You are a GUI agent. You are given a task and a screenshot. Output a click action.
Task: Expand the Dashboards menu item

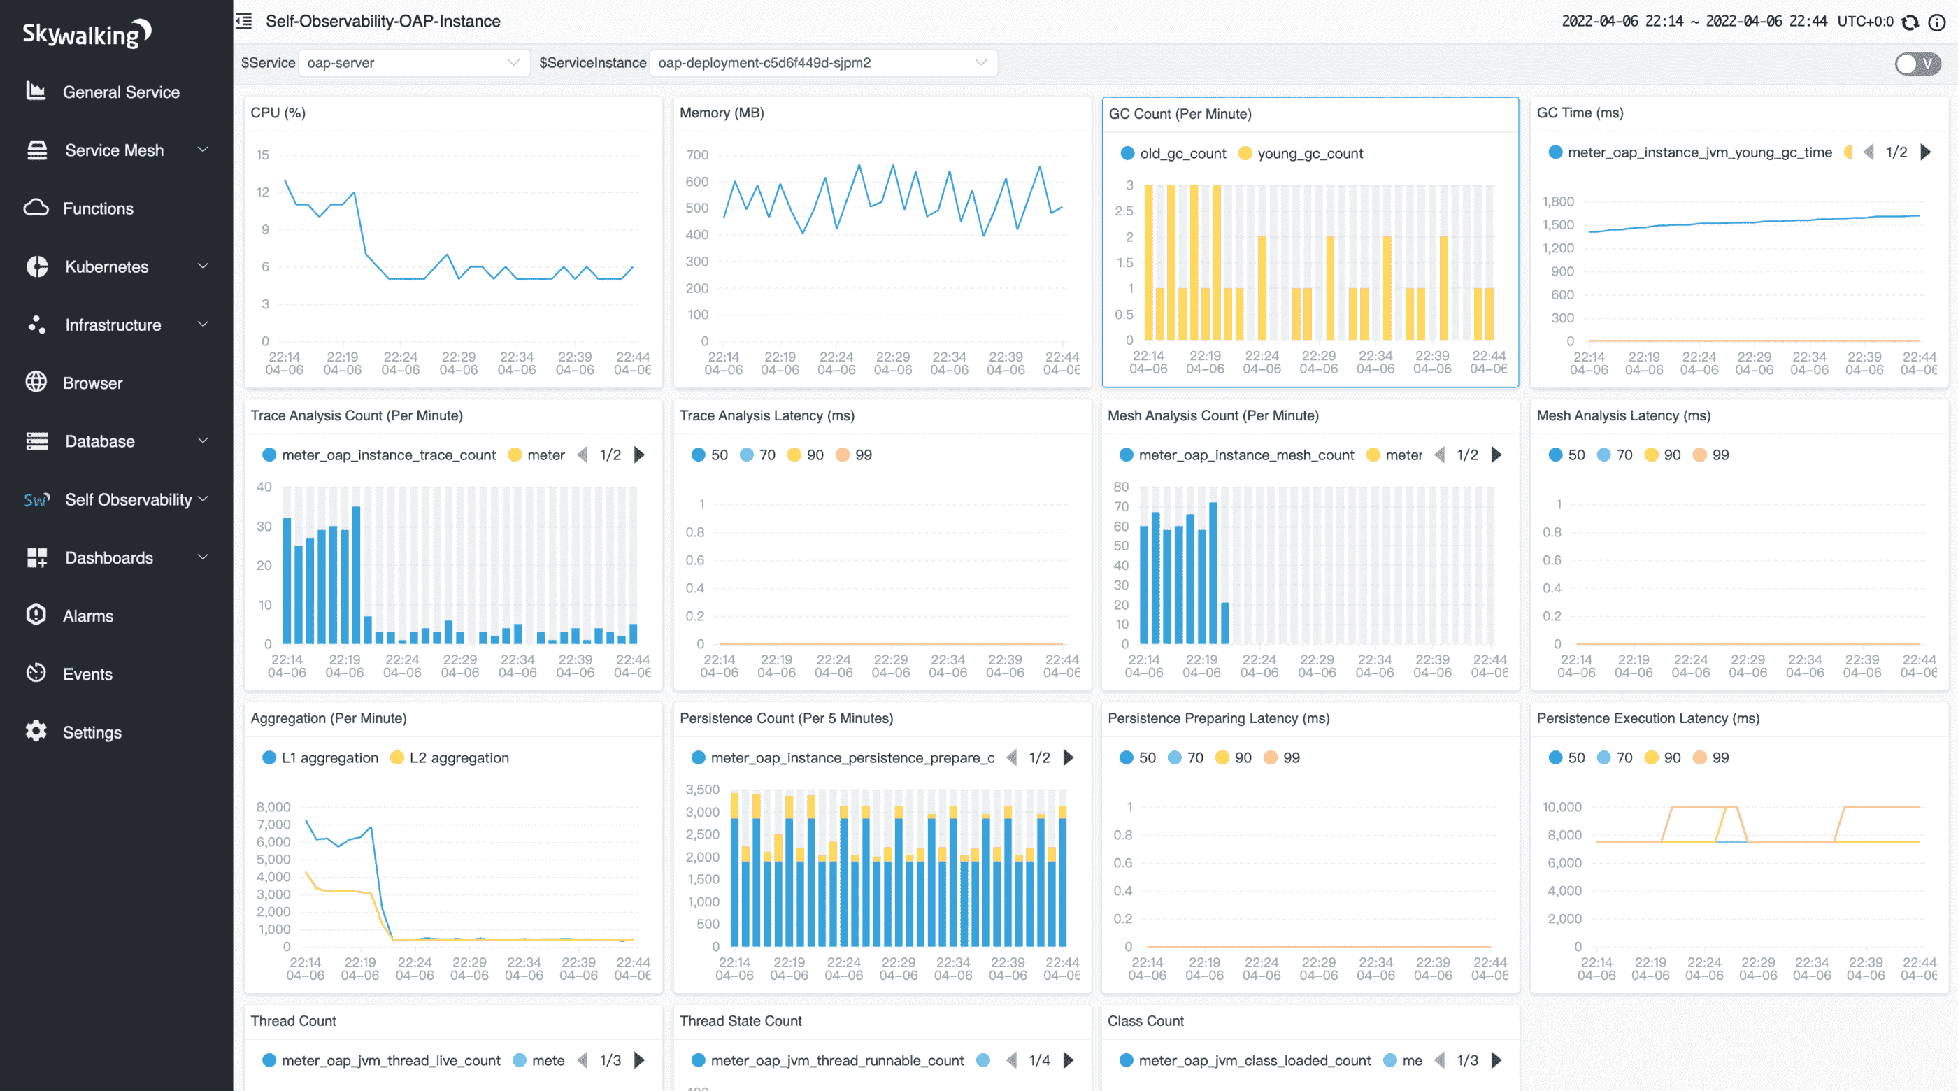click(x=108, y=557)
